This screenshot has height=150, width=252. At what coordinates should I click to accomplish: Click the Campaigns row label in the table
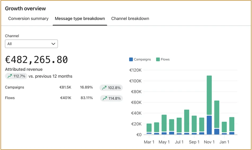14,87
